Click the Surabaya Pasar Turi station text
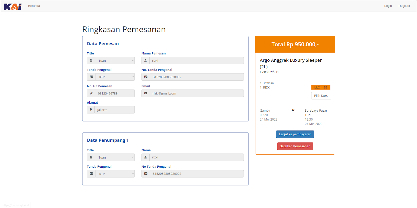Screen dimensions: 417x208 tap(316, 113)
